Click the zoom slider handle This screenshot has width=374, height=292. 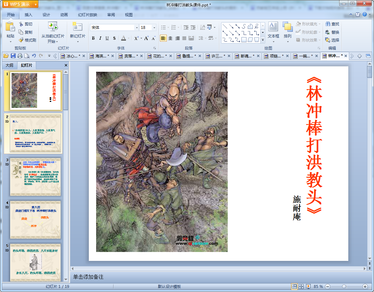click(344, 287)
